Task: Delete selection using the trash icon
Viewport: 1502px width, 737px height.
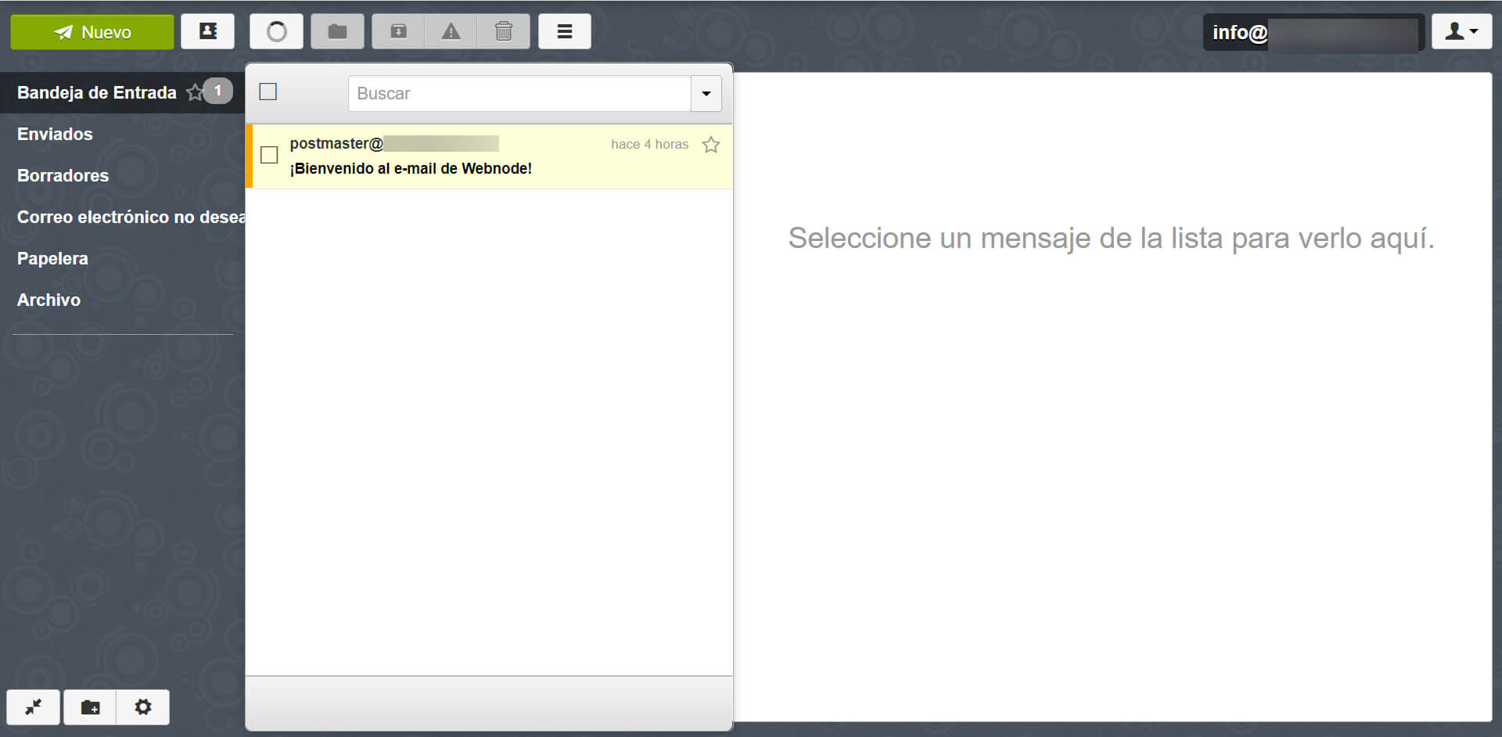Action: pos(503,31)
